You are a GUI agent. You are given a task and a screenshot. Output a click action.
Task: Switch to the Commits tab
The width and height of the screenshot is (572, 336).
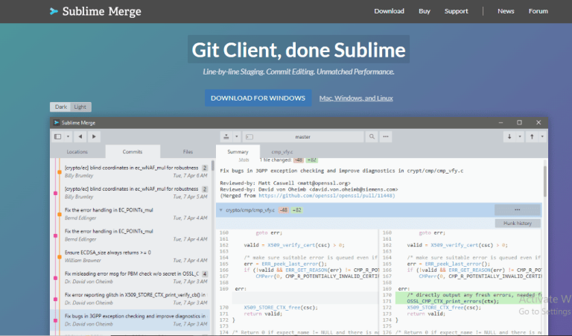pyautogui.click(x=133, y=151)
